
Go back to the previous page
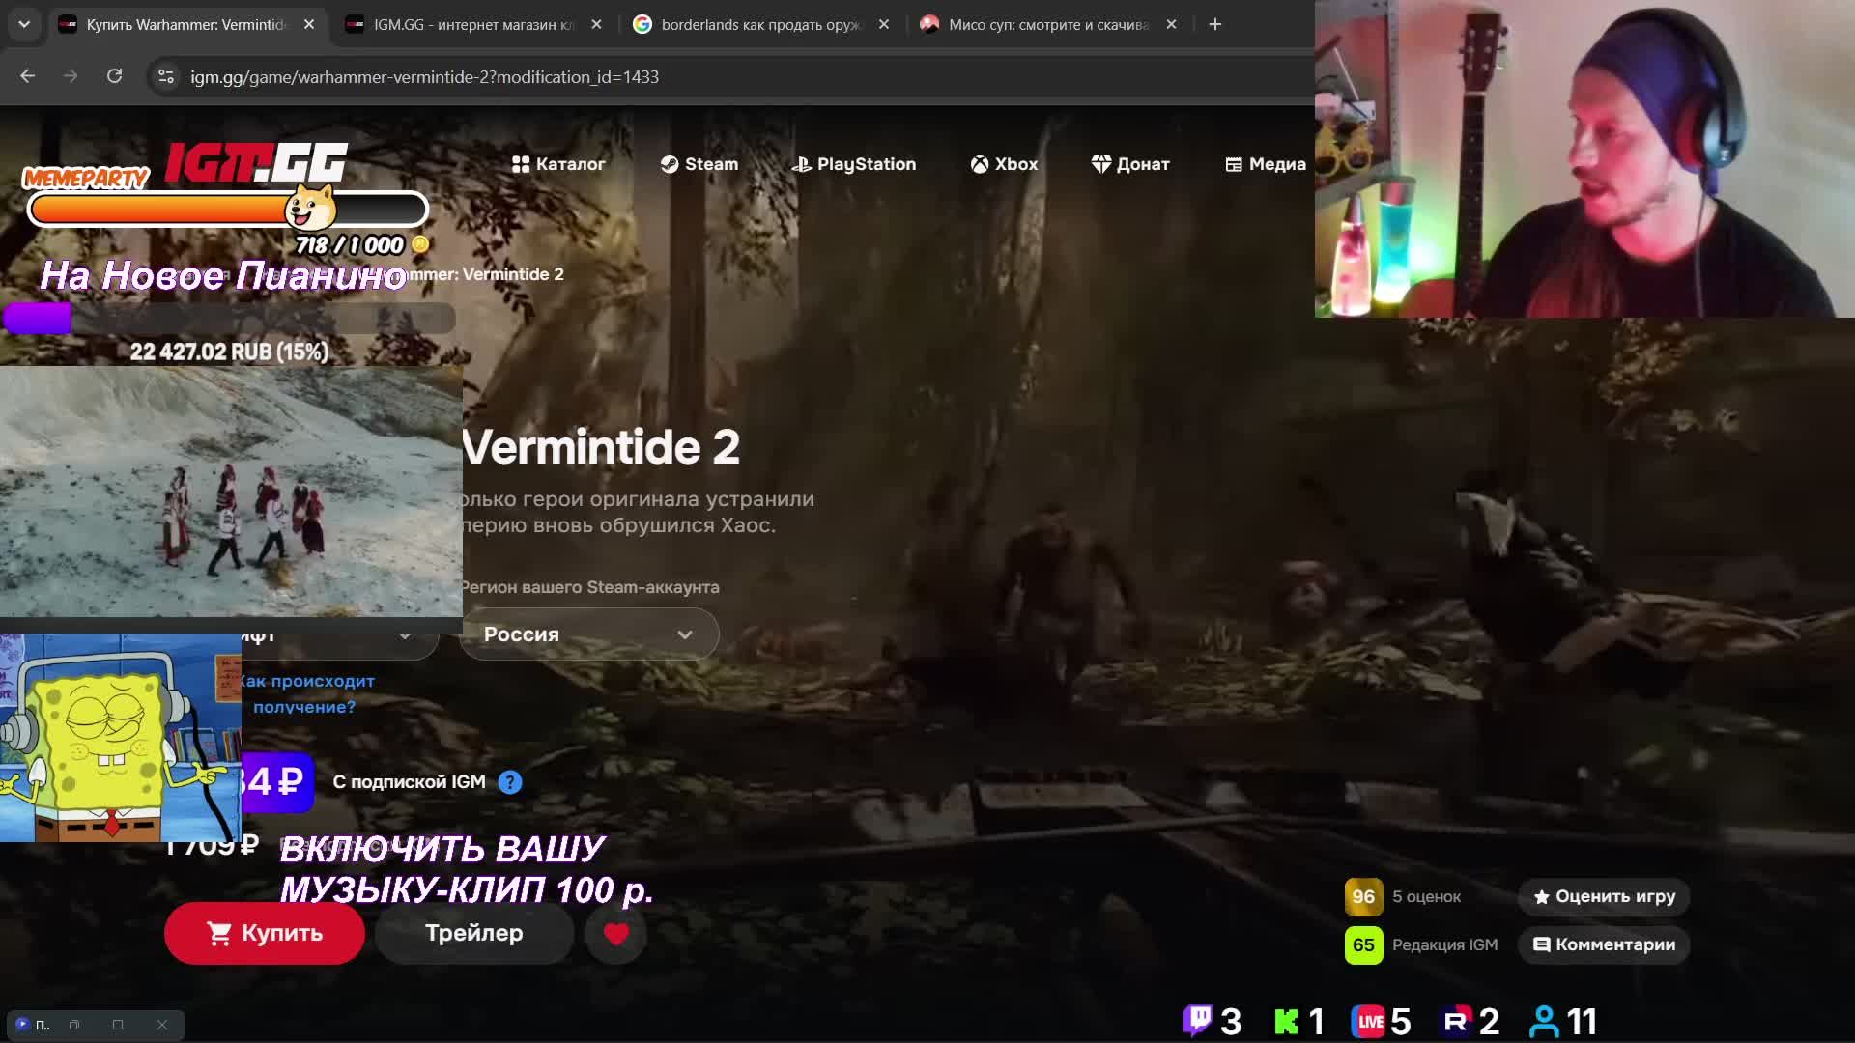pos(27,76)
